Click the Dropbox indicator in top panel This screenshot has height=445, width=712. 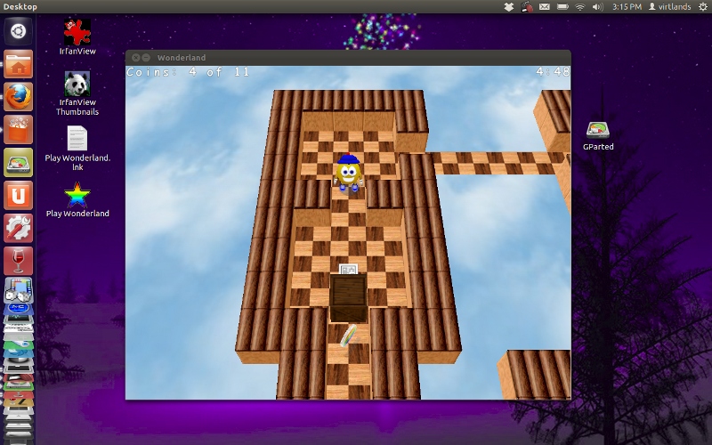[508, 7]
